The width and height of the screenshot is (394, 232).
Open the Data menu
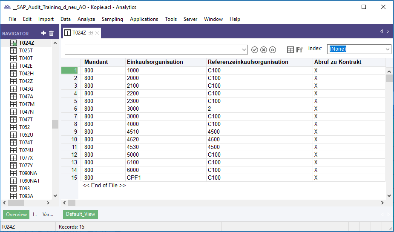click(65, 19)
